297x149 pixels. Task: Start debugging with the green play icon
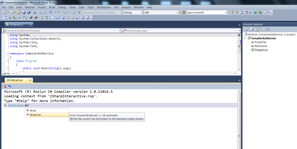tap(79, 12)
